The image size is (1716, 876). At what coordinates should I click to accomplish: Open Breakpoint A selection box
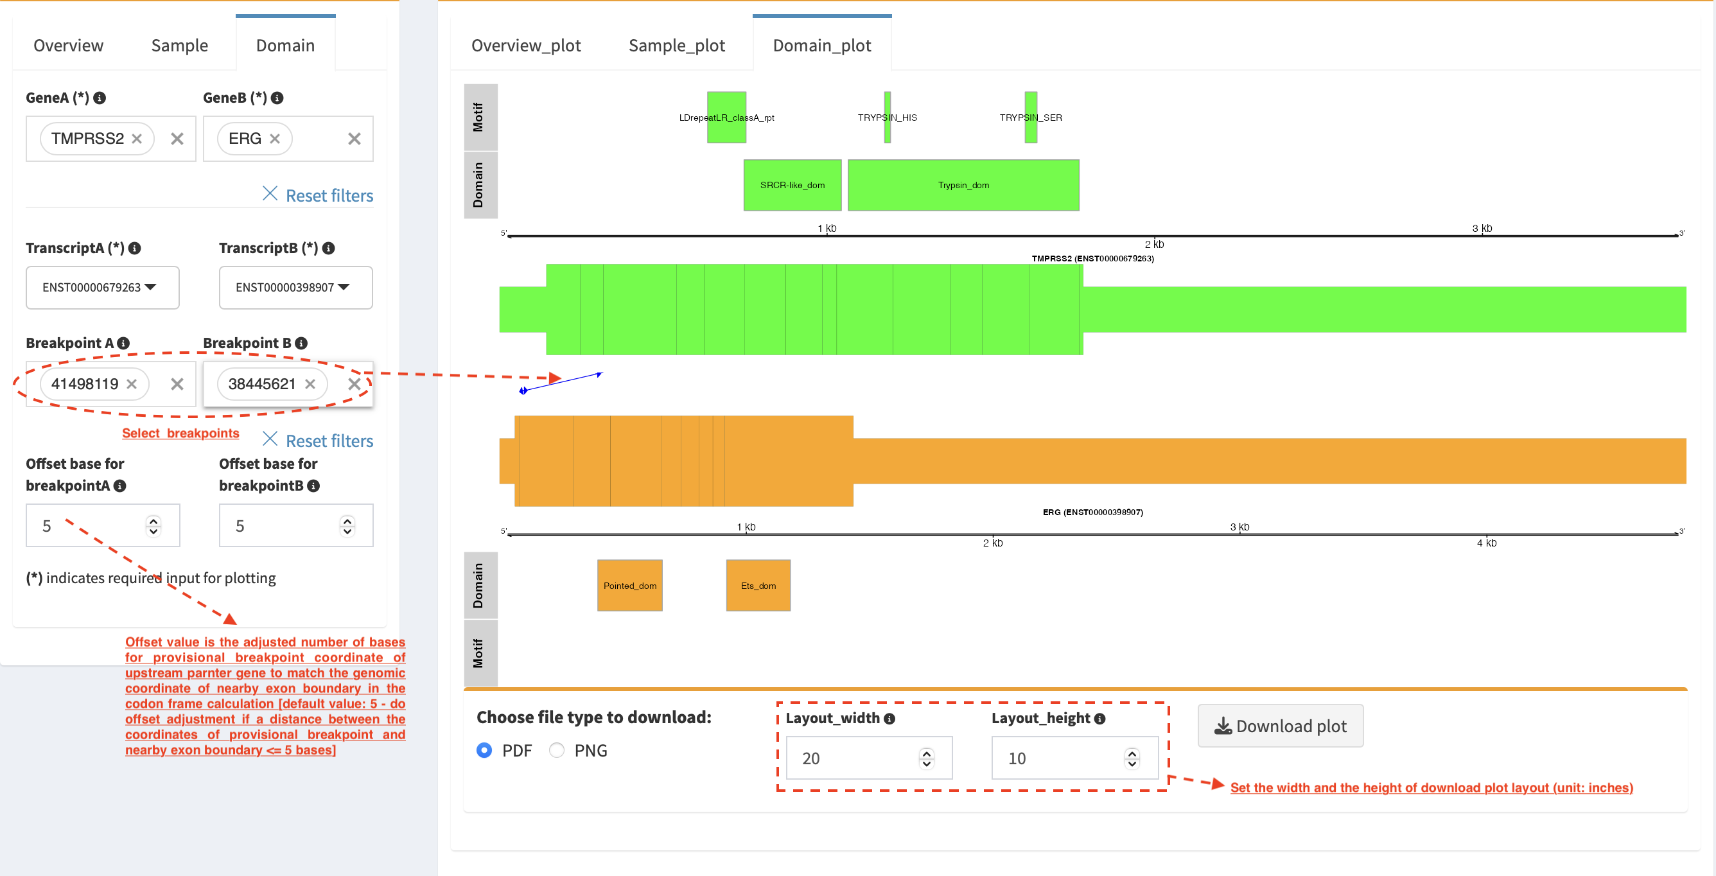110,383
